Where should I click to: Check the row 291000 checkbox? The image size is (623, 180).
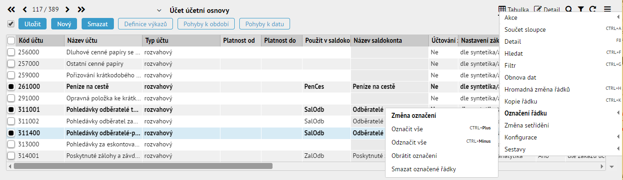click(12, 99)
